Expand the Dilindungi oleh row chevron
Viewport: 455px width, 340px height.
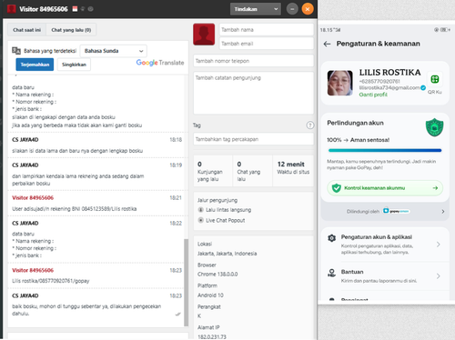coord(443,212)
